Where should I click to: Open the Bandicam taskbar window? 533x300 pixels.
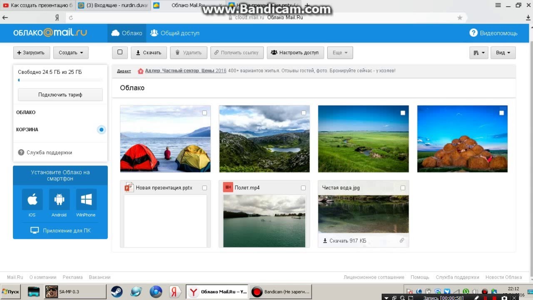[x=280, y=292]
